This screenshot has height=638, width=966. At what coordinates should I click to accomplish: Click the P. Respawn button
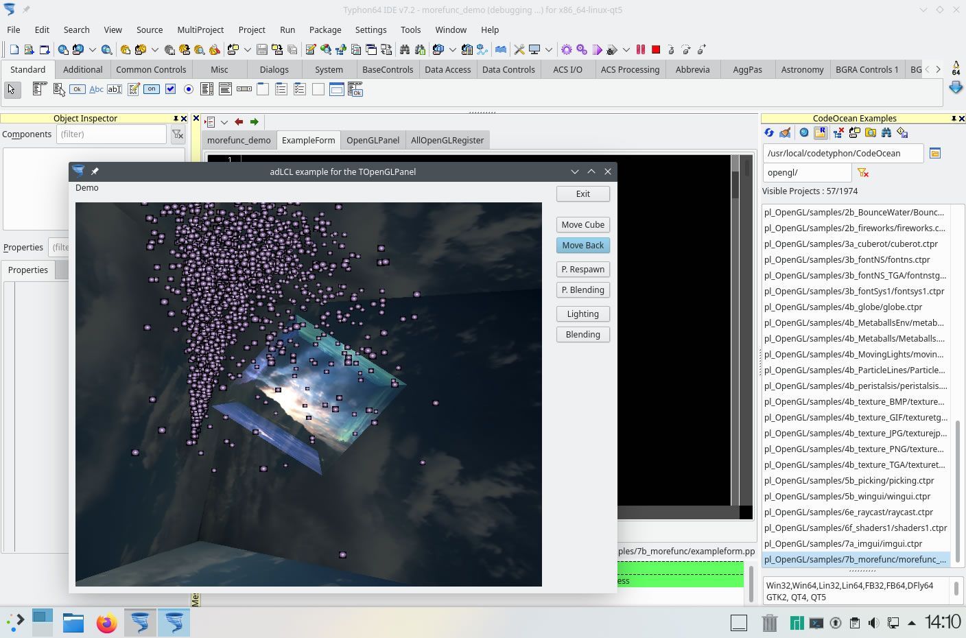click(x=583, y=270)
